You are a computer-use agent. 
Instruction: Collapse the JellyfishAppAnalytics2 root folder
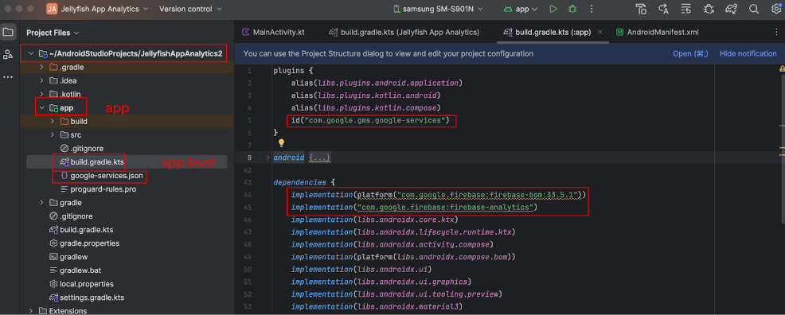(x=31, y=53)
